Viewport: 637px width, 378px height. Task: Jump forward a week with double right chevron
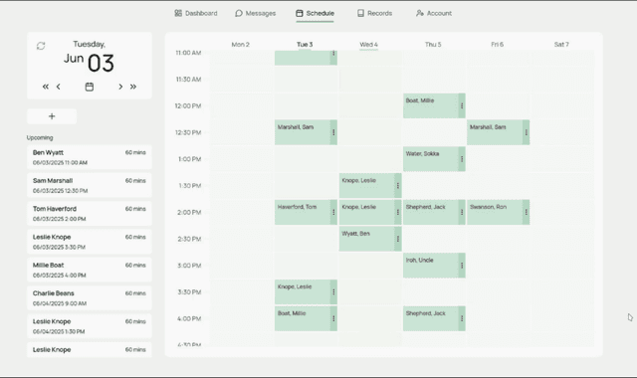(x=133, y=87)
